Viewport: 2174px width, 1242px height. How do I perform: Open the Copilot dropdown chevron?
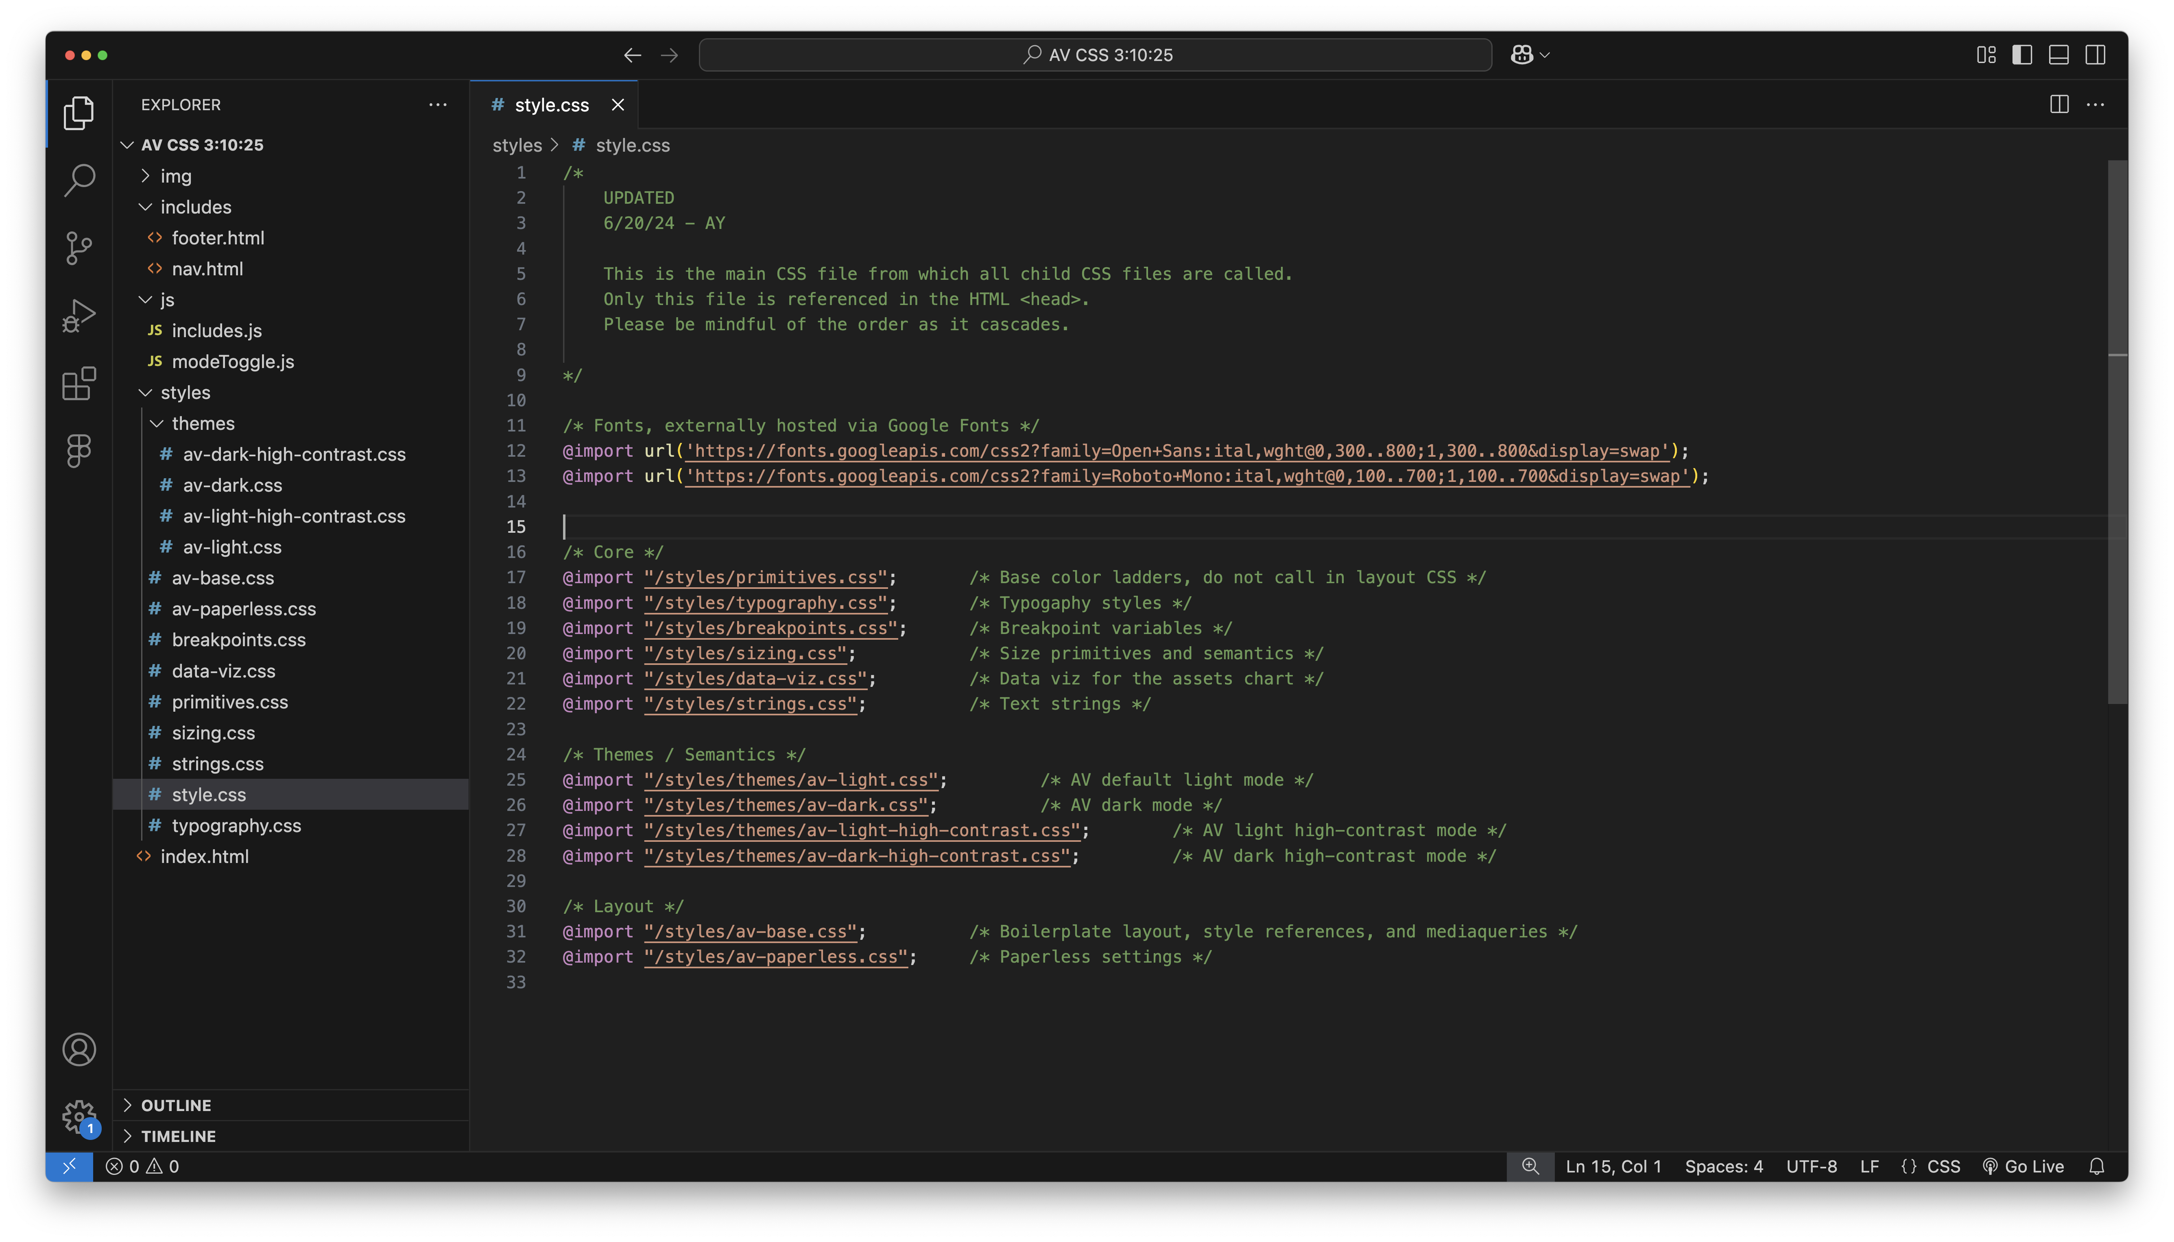(1544, 54)
